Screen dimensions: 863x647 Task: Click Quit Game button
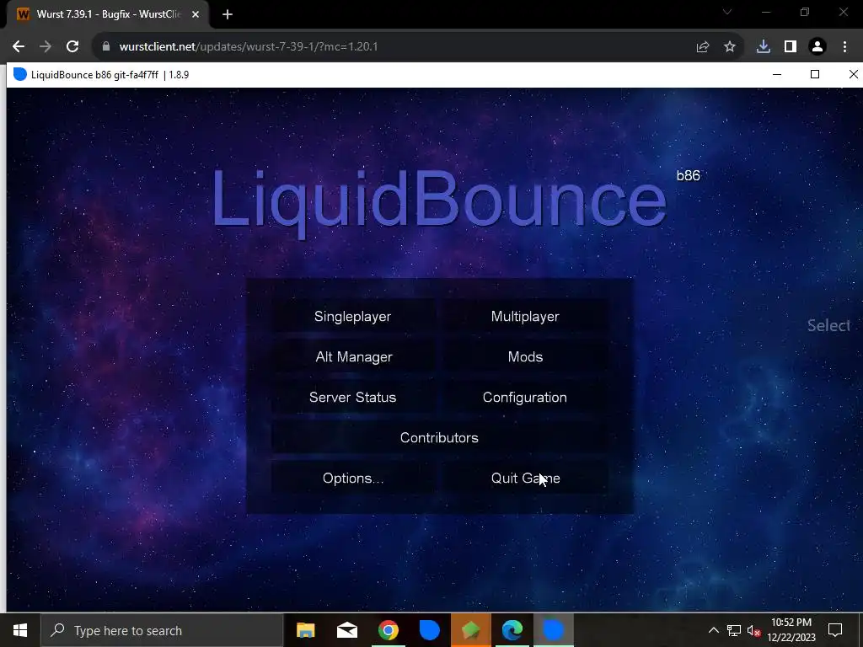[x=525, y=479]
